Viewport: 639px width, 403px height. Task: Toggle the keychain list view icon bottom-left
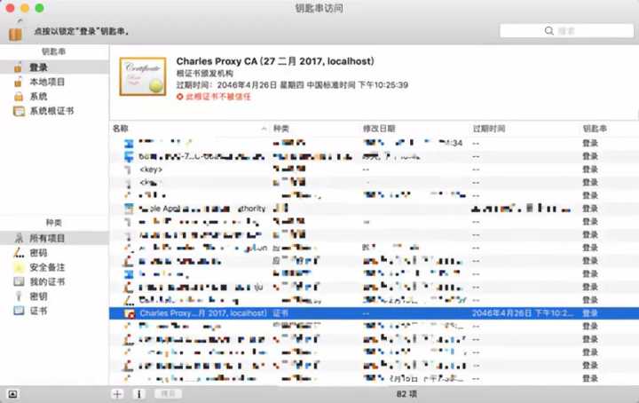tap(12, 394)
